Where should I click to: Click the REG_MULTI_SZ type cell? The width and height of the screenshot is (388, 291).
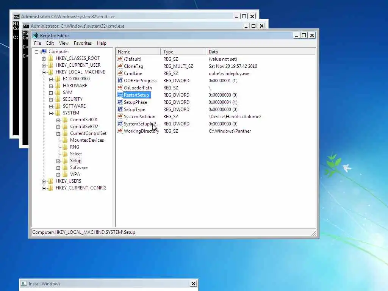coord(178,66)
